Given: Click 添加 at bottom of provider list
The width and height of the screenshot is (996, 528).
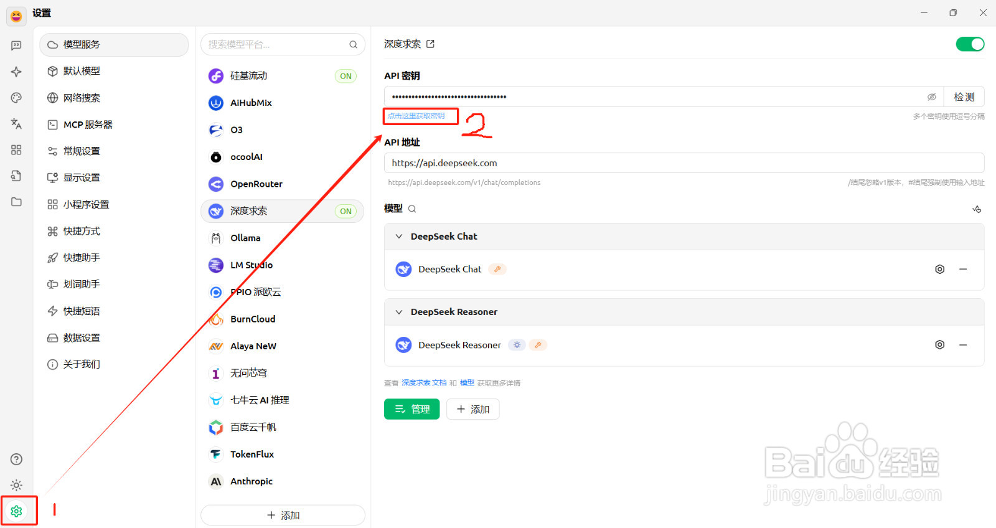Looking at the screenshot, I should 283,515.
